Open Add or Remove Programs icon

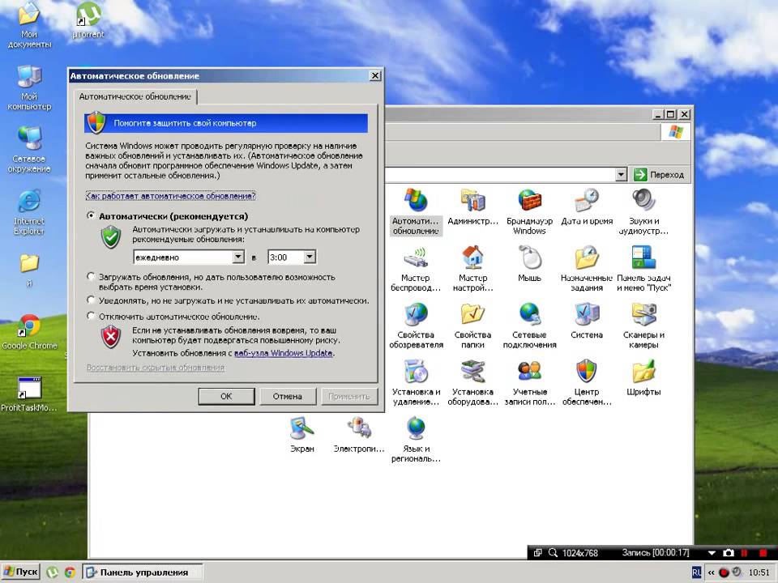tap(416, 382)
